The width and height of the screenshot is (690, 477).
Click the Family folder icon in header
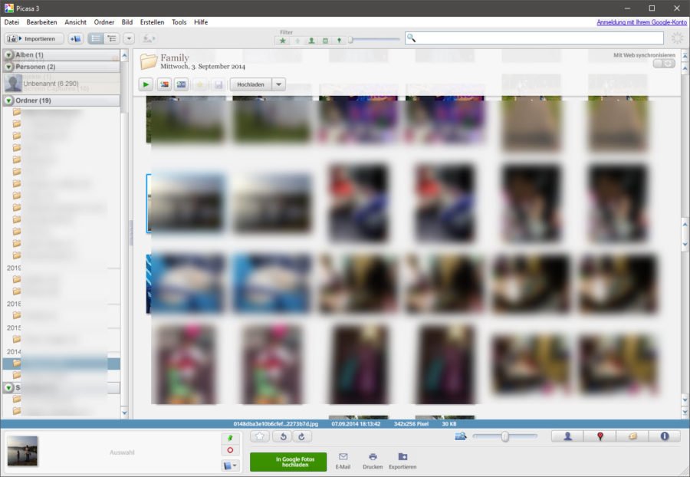pyautogui.click(x=148, y=61)
